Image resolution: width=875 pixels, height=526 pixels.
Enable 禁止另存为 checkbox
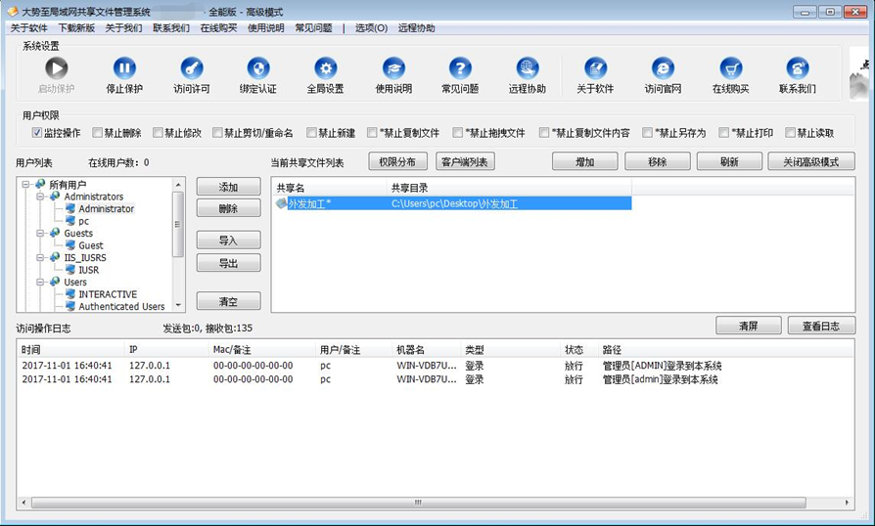[x=647, y=133]
